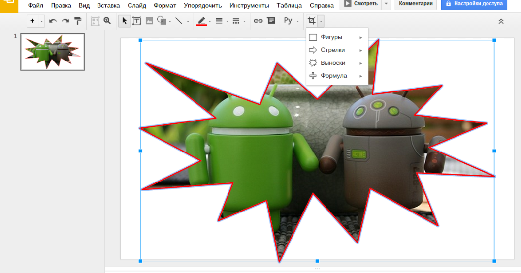Choose Фигуры in the mask menu
Image resolution: width=521 pixels, height=273 pixels.
[337, 37]
